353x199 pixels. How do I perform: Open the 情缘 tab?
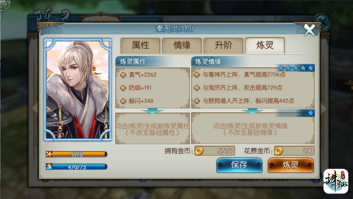182,45
